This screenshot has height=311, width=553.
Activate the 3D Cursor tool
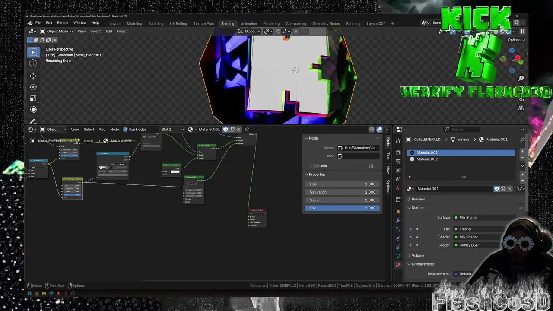[x=33, y=63]
